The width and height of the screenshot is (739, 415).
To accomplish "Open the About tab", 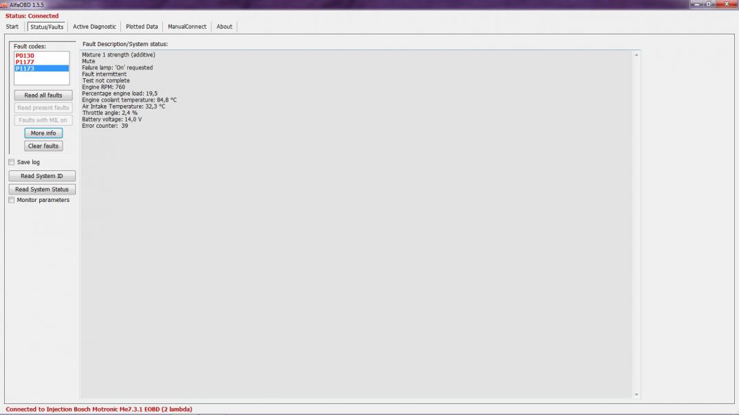I will pos(224,27).
